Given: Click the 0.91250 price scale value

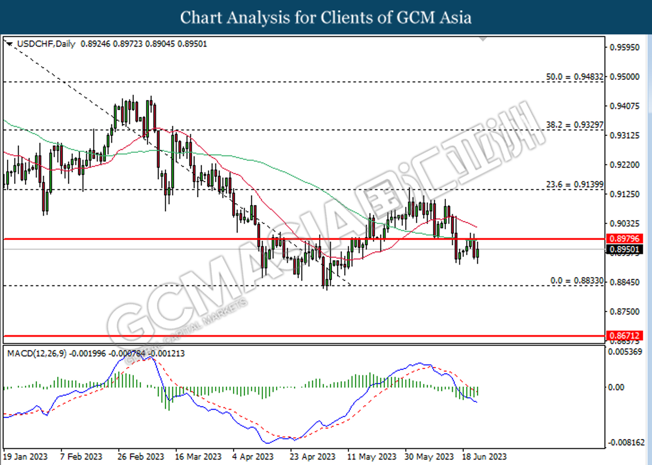Looking at the screenshot, I should [625, 194].
